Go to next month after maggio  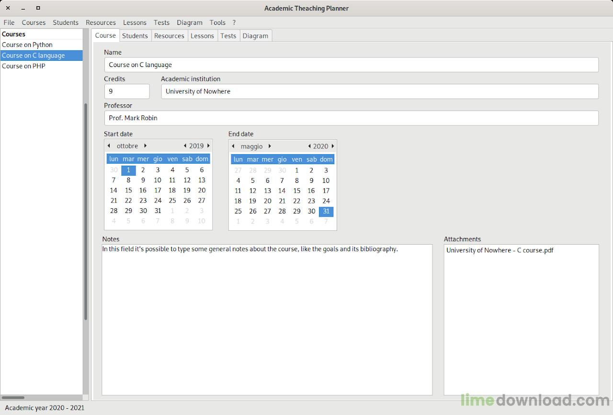(270, 146)
